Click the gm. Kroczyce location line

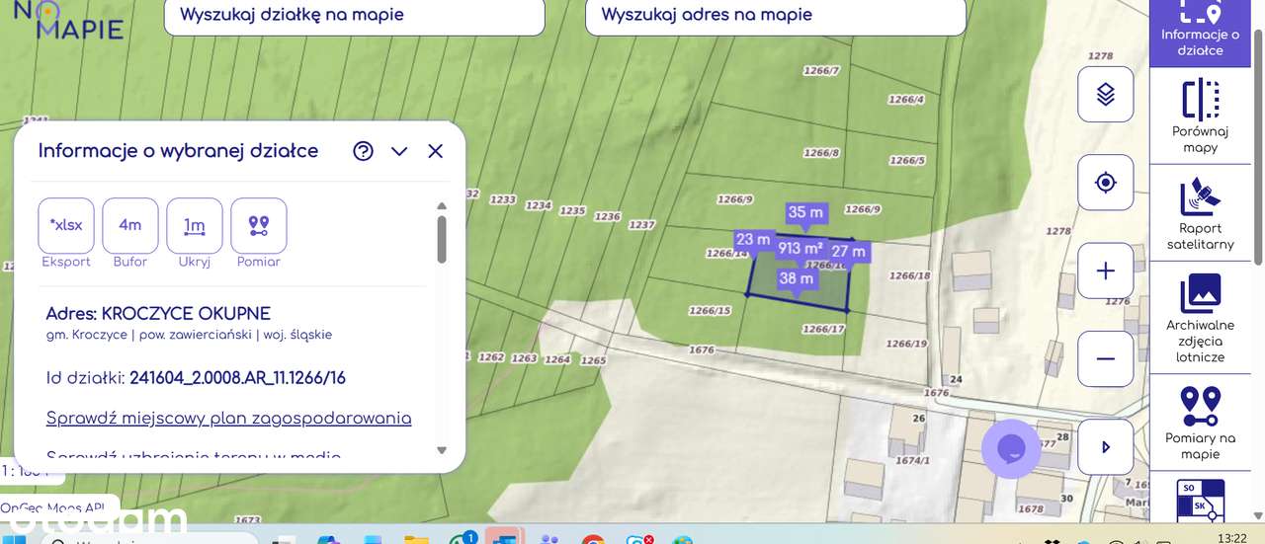click(189, 335)
